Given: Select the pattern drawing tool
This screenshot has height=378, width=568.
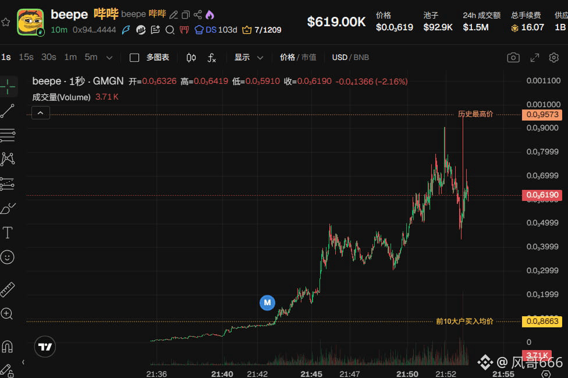Looking at the screenshot, I should tap(8, 159).
